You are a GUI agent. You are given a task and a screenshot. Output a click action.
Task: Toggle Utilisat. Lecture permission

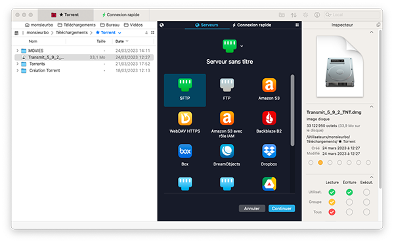(x=332, y=192)
